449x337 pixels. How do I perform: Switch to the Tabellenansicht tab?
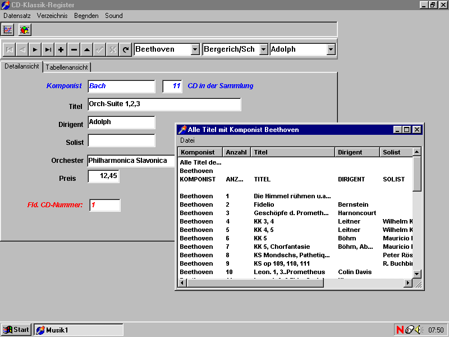tap(67, 67)
